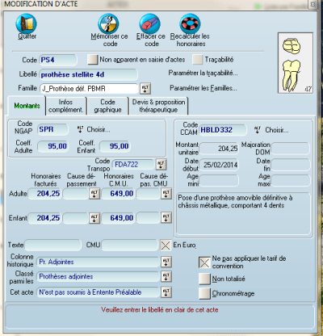
Task: Switch to the Infos complément. tab
Action: [x=66, y=106]
